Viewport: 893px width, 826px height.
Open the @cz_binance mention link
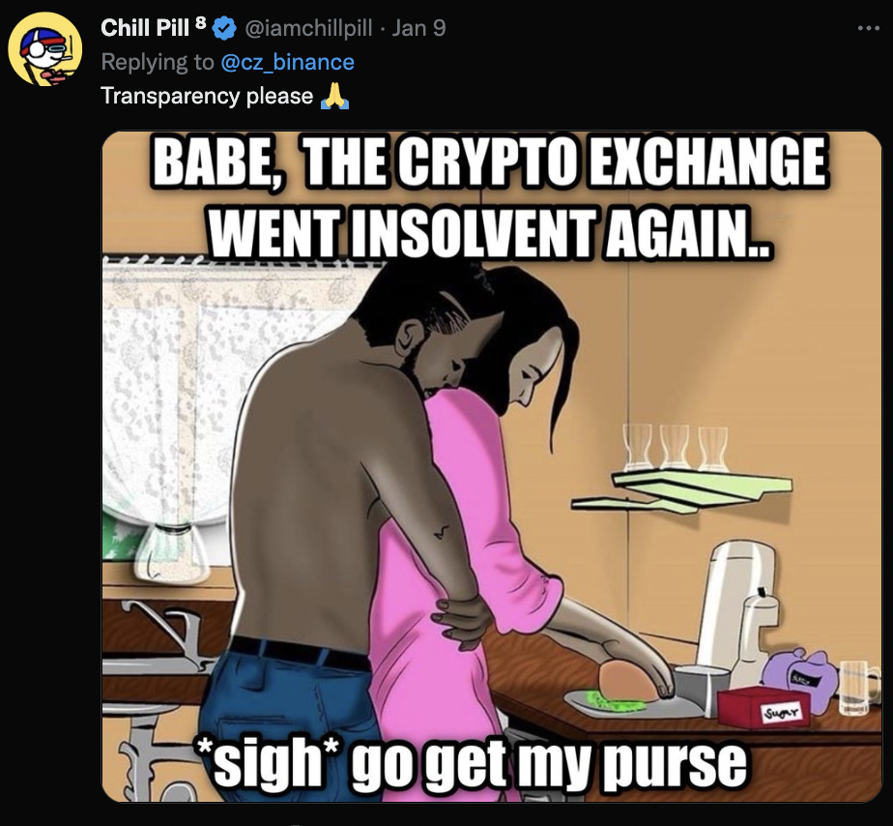point(288,62)
